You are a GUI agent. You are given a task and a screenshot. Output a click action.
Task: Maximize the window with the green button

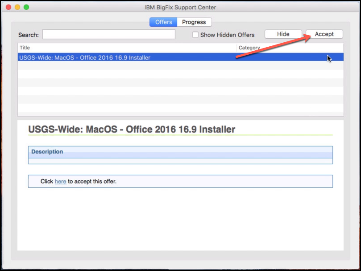pyautogui.click(x=26, y=7)
